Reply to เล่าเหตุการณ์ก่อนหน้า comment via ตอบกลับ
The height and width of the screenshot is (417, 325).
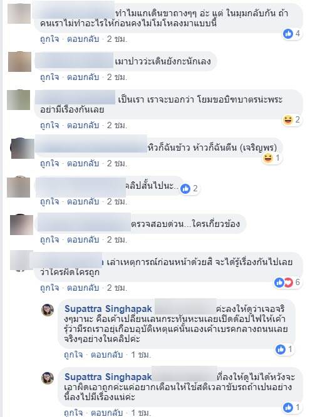coord(83,288)
